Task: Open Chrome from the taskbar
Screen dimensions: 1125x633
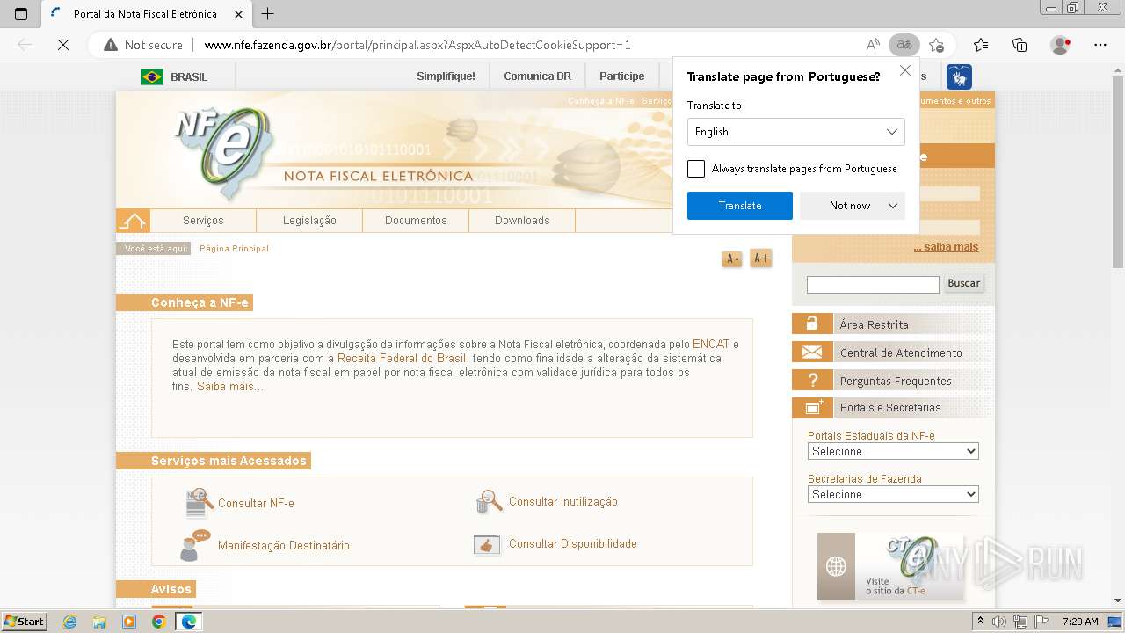Action: click(158, 622)
